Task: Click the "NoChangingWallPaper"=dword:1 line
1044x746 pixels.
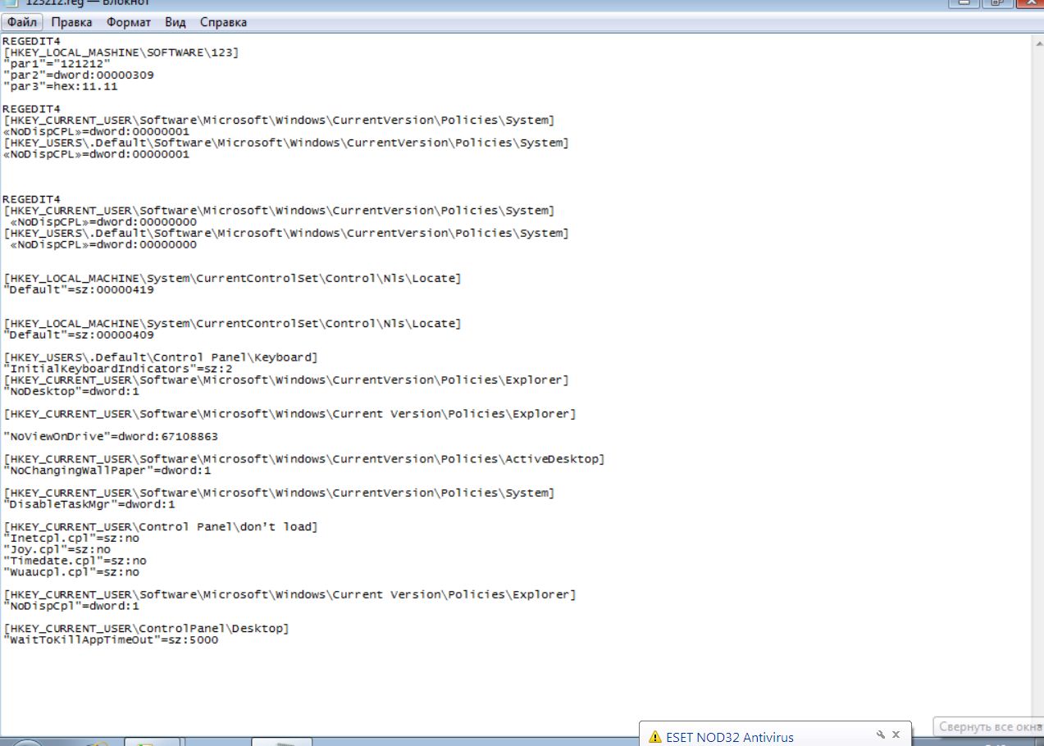Action: pyautogui.click(x=107, y=471)
